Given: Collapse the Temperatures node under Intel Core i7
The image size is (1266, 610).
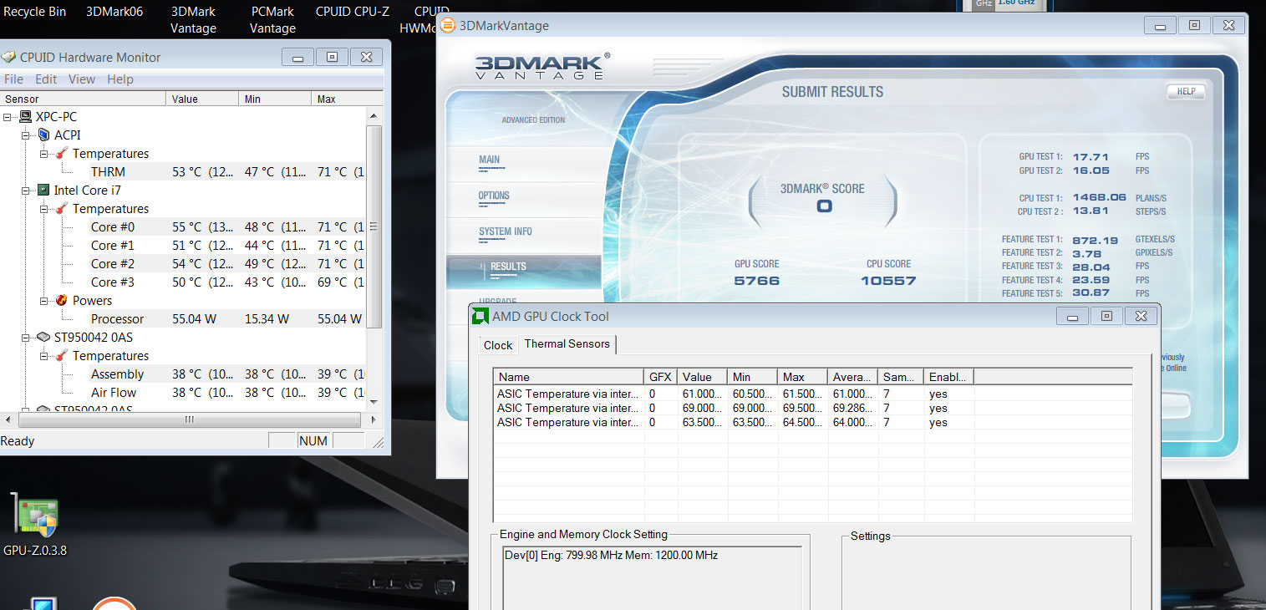Looking at the screenshot, I should pos(44,209).
